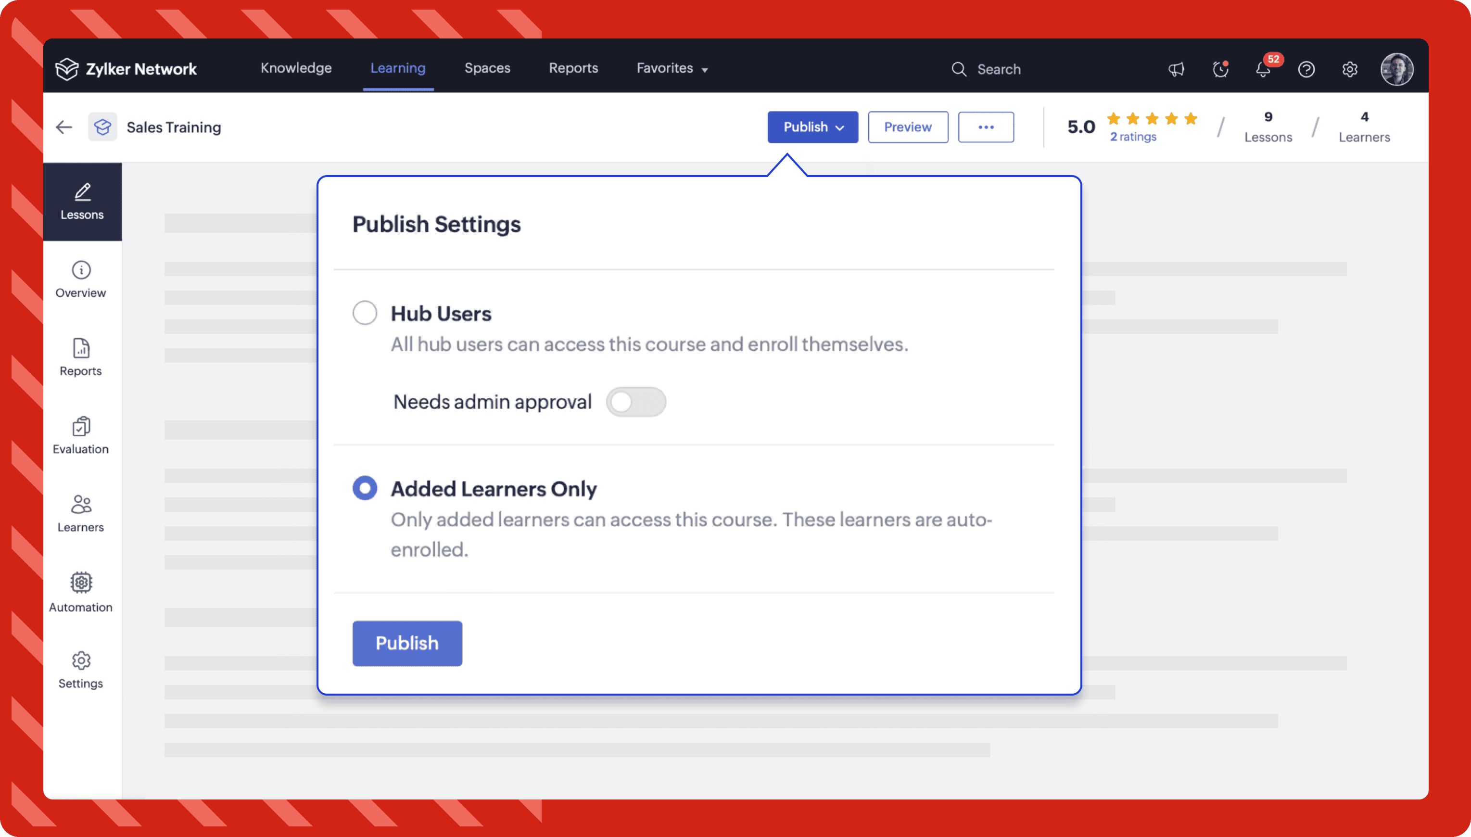
Task: Go back using the left arrow
Action: [64, 127]
